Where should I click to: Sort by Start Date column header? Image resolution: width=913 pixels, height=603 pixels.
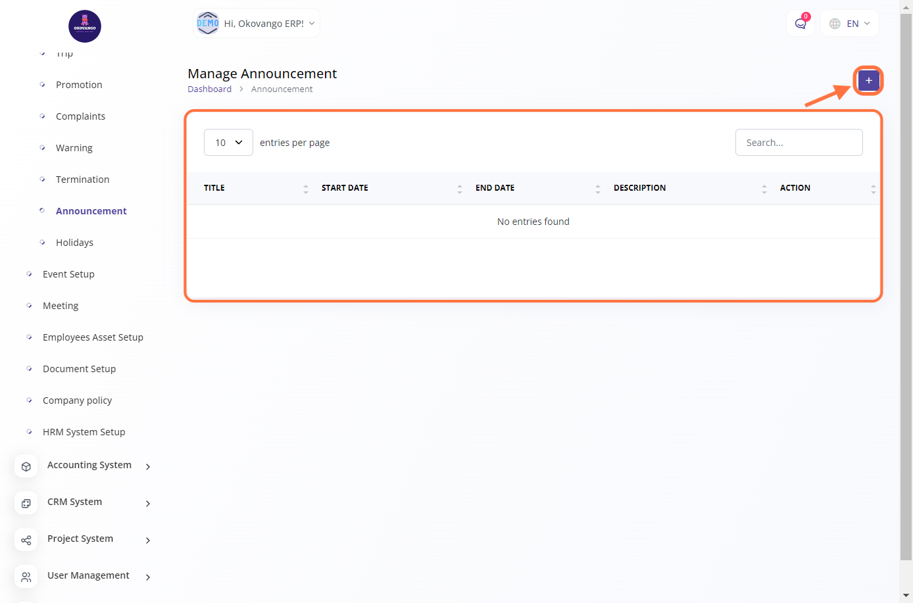(x=345, y=188)
